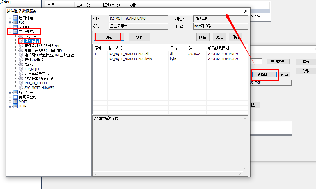This screenshot has height=189, width=316.
Task: Click the list icon beside 通用标准
Action: coord(15,18)
